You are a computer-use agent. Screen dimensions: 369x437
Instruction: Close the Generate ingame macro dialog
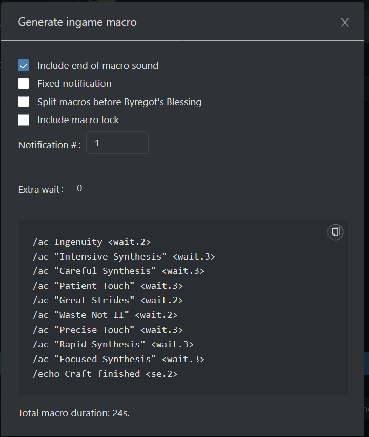click(x=345, y=22)
